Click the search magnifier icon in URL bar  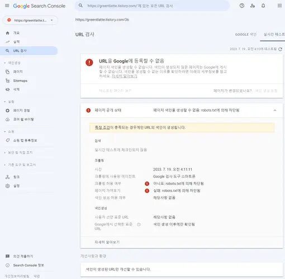(80, 6)
